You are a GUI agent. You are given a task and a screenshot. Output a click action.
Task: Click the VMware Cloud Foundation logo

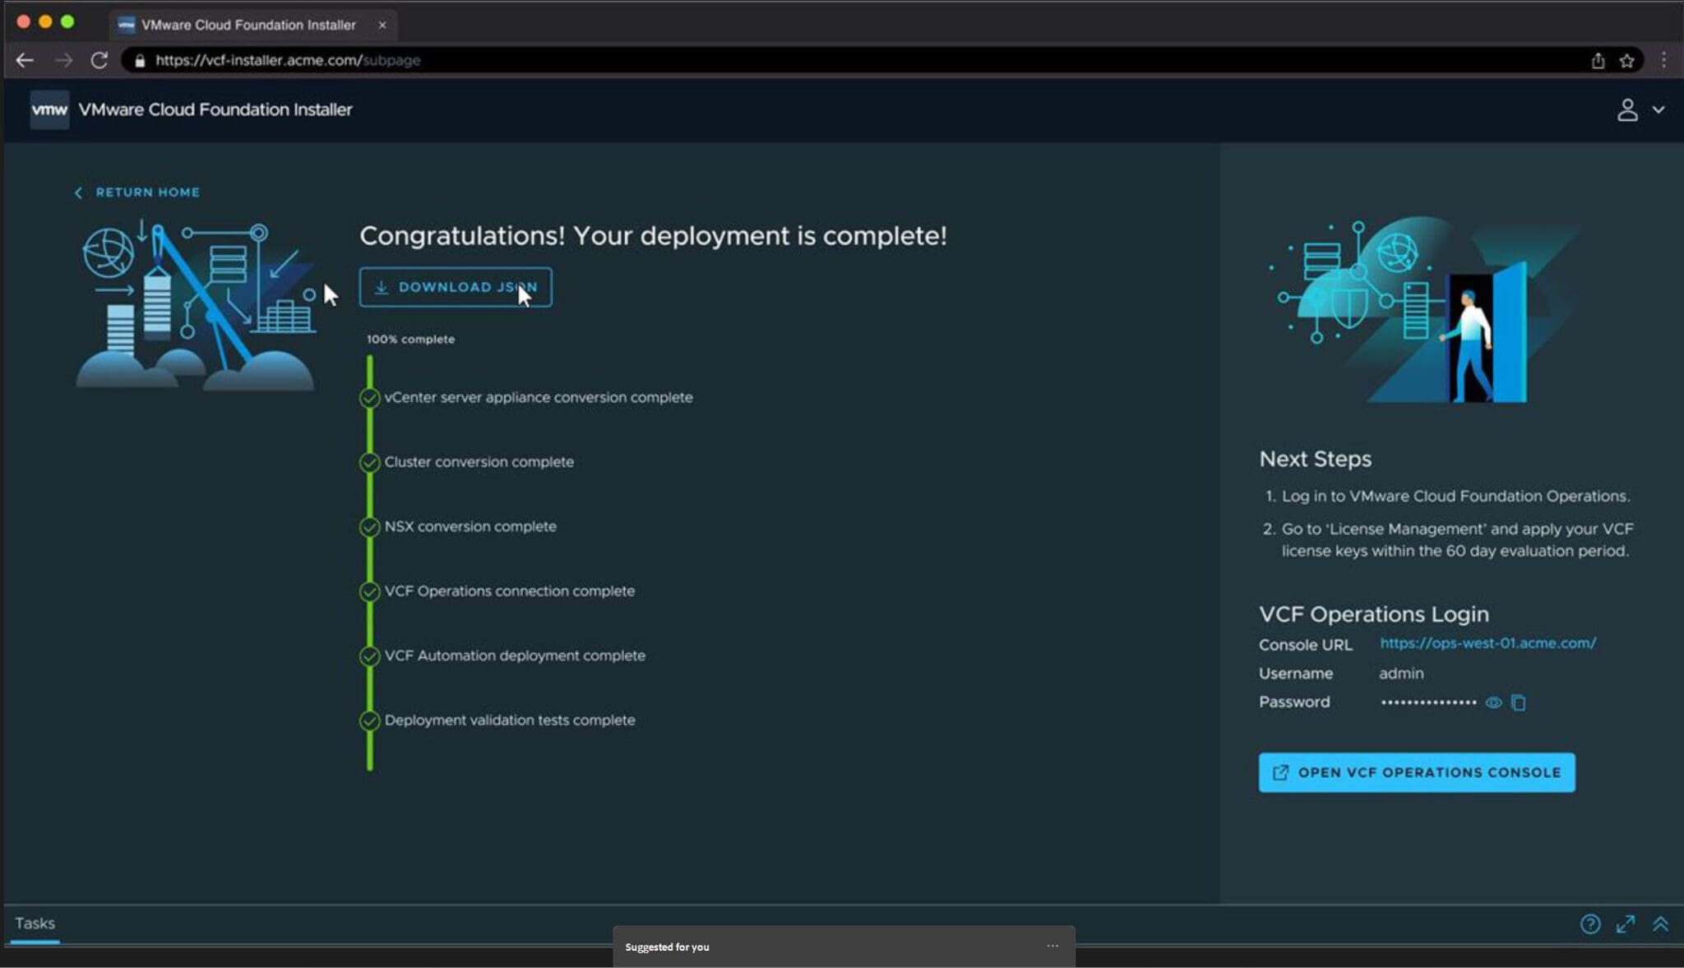(x=49, y=109)
